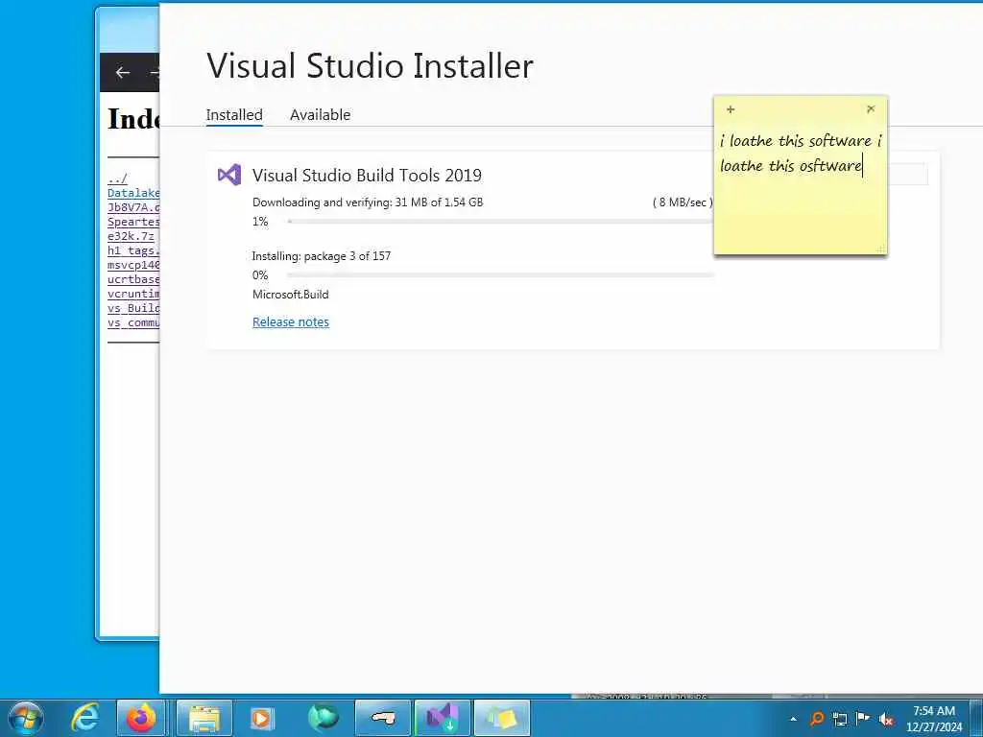Image resolution: width=983 pixels, height=737 pixels.
Task: Switch to the Available tab
Action: click(320, 115)
